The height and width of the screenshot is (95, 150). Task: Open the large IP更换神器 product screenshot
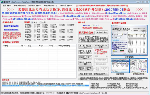[x=129, y=40]
